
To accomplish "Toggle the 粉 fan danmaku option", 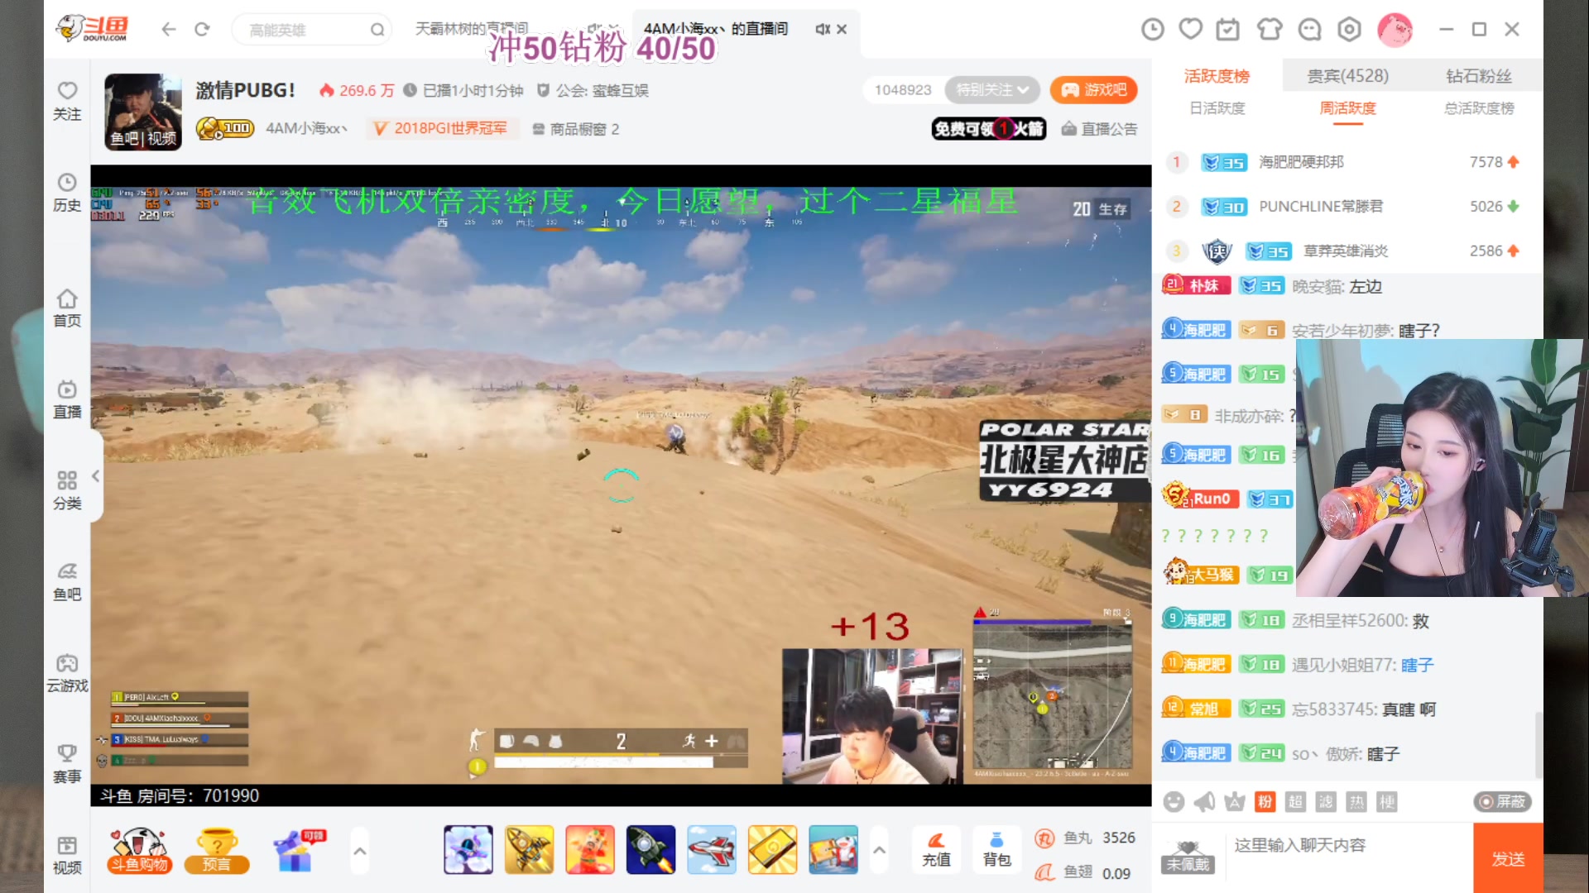I will 1265,802.
